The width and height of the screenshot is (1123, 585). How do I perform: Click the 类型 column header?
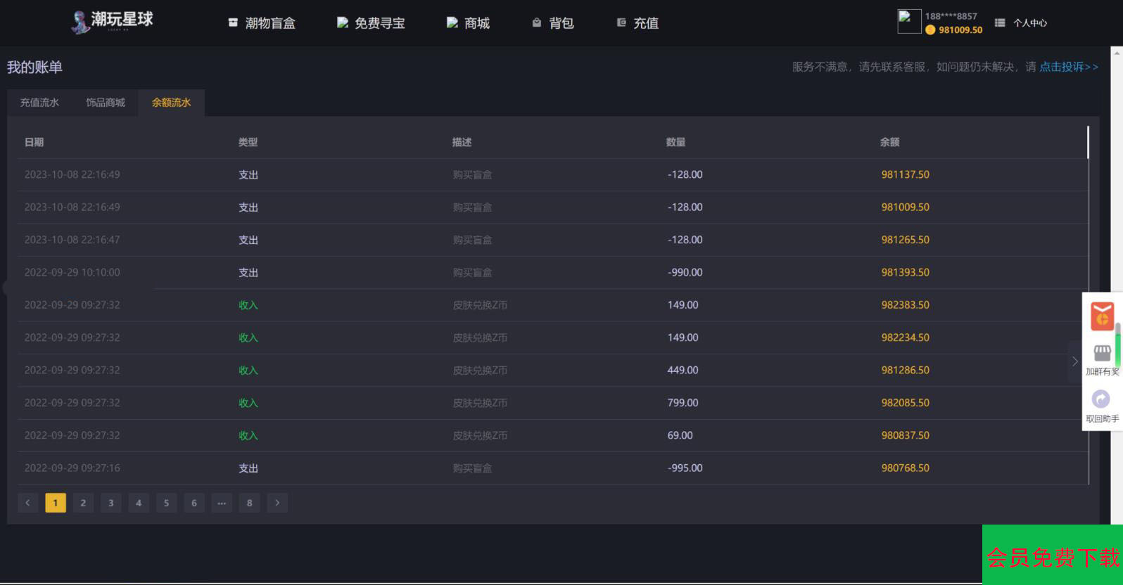click(x=248, y=142)
